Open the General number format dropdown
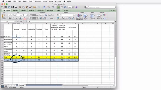The width and height of the screenshot is (161, 90). click(x=74, y=15)
